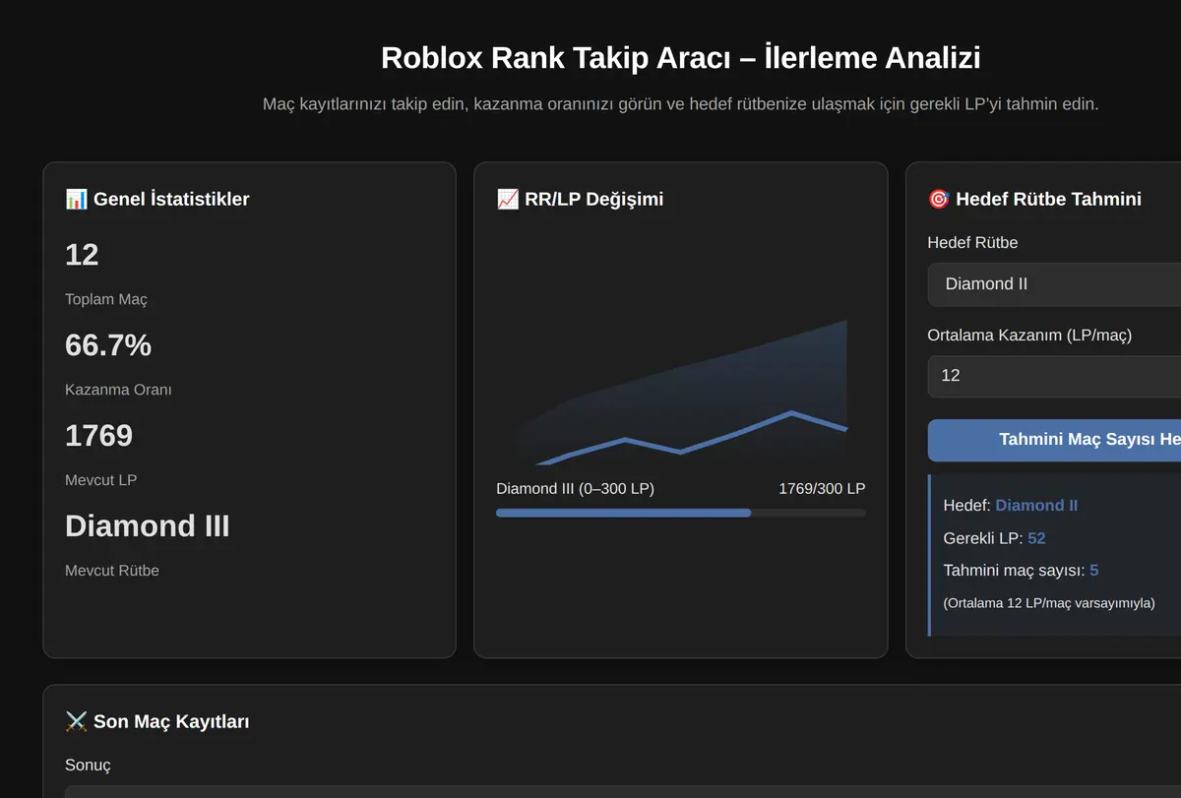Click the Hedef Rütbe label
The width and height of the screenshot is (1181, 798).
972,243
